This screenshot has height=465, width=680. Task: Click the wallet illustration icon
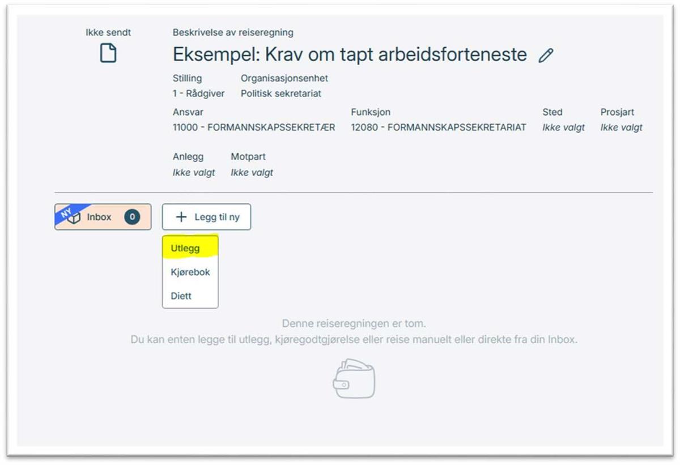(x=354, y=379)
